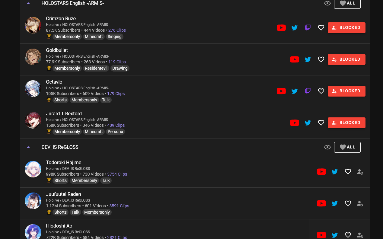Open Juufuutei Raden's YouTube icon
Viewport: 383px width, 239px height.
pyautogui.click(x=321, y=203)
